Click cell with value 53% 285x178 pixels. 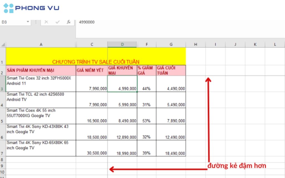click(x=147, y=116)
